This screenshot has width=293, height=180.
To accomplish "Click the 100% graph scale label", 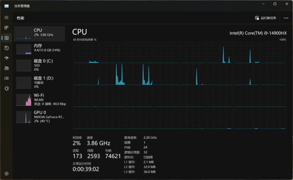I will pos(282,40).
